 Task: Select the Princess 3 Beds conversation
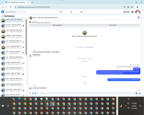[x=13, y=26]
